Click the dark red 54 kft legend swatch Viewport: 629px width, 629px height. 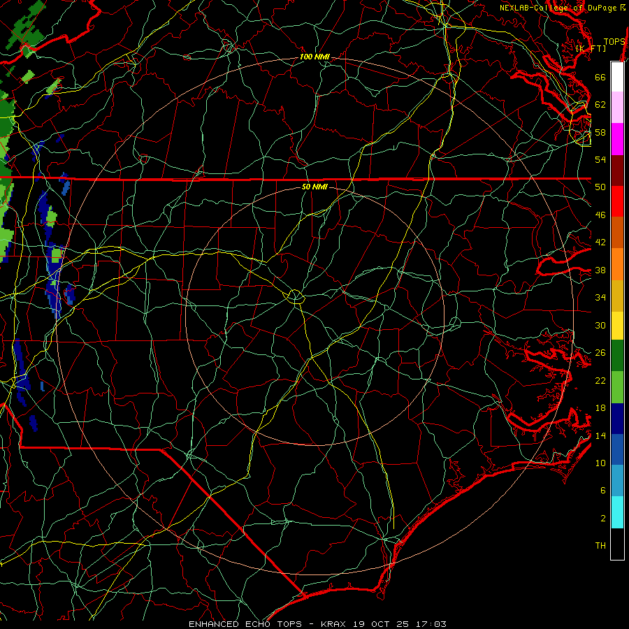click(x=617, y=171)
